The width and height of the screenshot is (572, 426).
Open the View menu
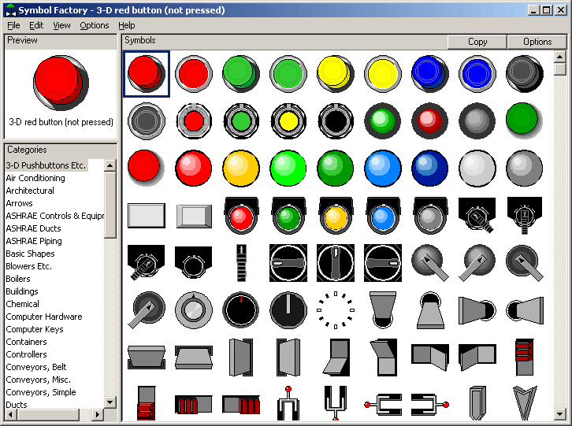[x=61, y=25]
